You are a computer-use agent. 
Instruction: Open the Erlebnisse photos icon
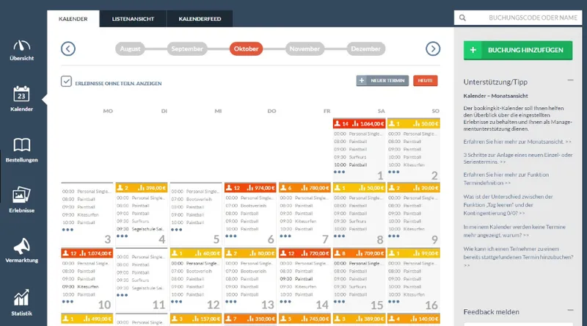(x=21, y=195)
